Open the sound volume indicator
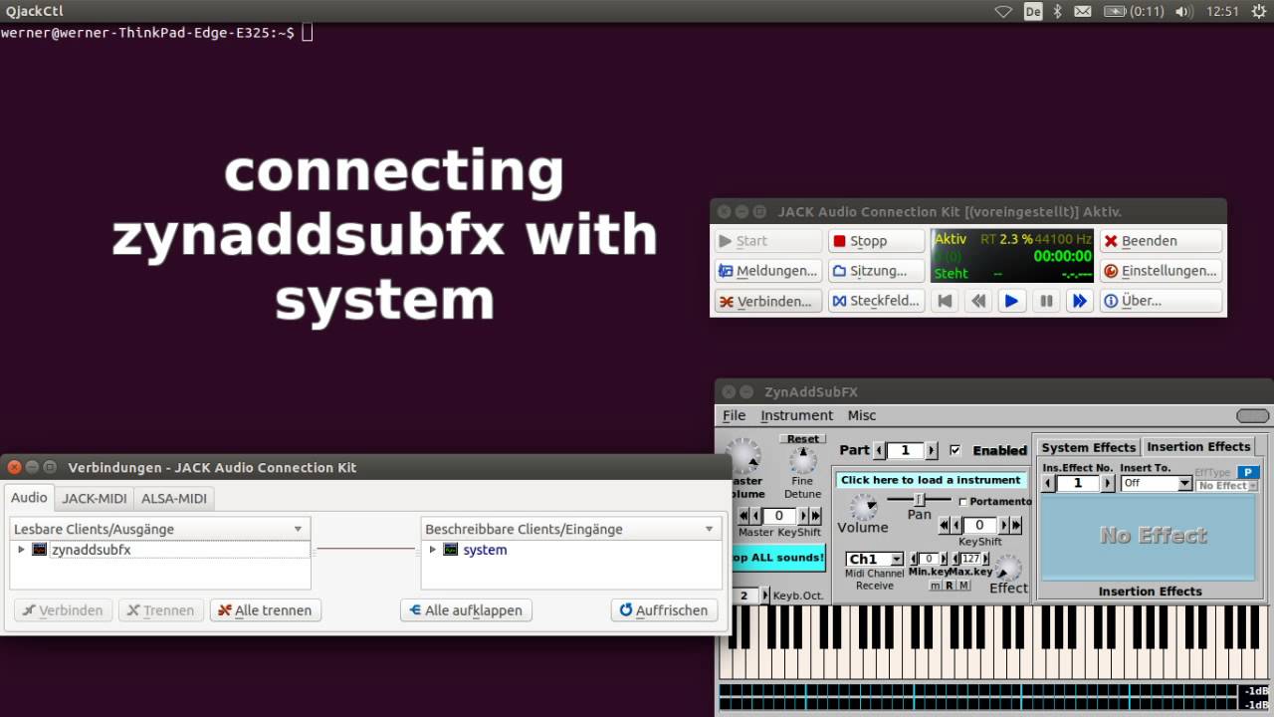 pos(1183,12)
